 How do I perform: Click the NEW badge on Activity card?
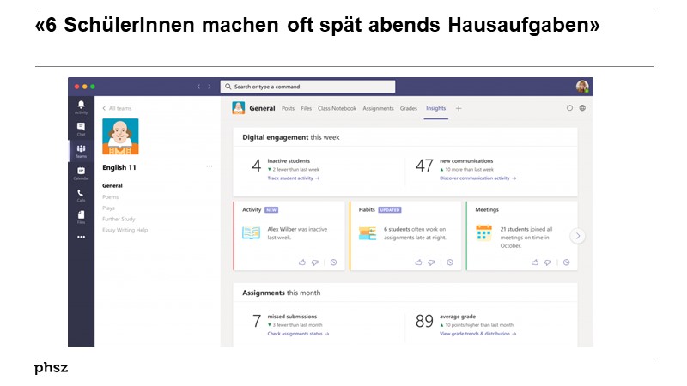271,210
